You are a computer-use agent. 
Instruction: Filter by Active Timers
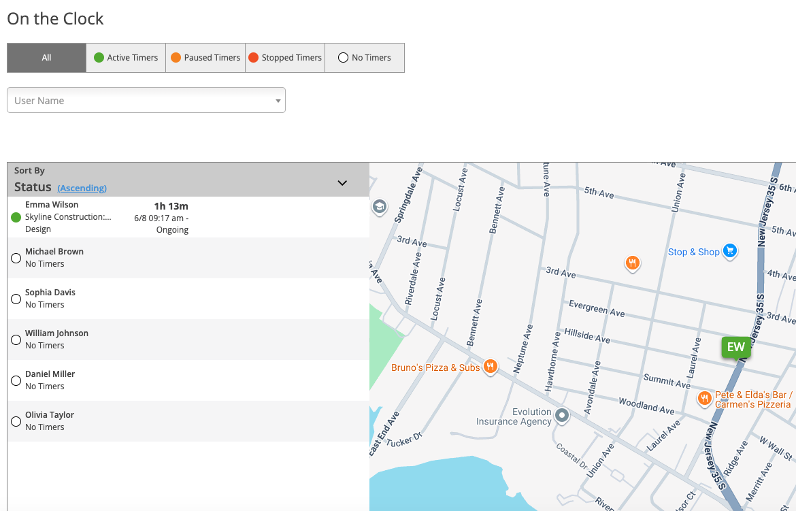coord(126,58)
